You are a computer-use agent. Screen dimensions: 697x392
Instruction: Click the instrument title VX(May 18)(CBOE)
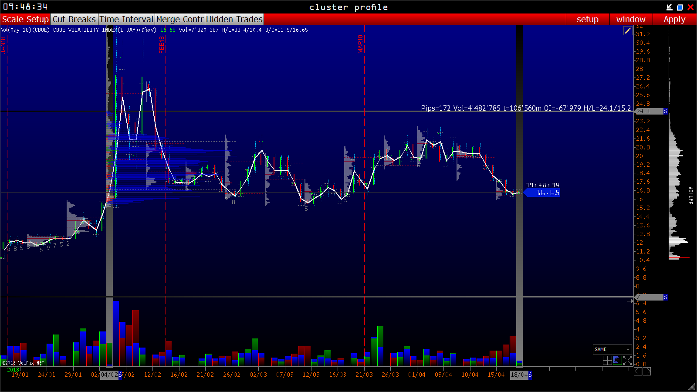pyautogui.click(x=26, y=30)
